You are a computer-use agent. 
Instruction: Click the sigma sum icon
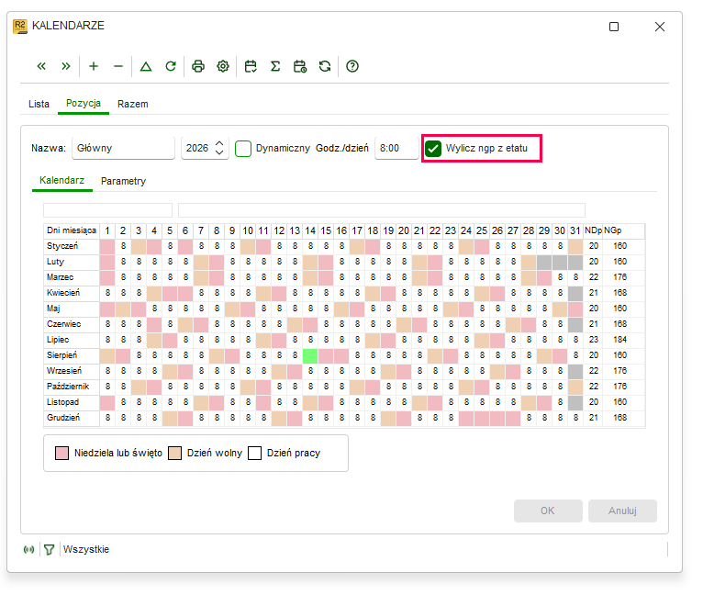click(275, 66)
